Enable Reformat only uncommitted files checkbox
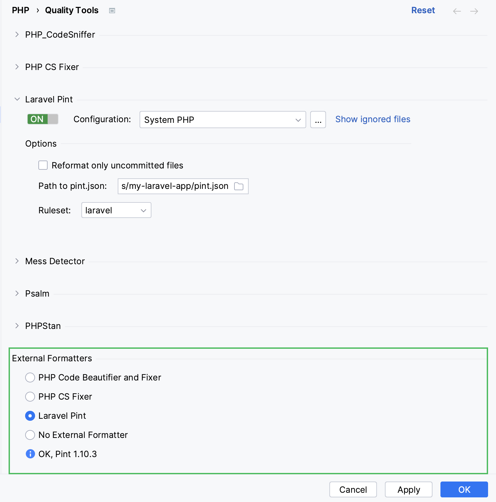 coord(43,165)
